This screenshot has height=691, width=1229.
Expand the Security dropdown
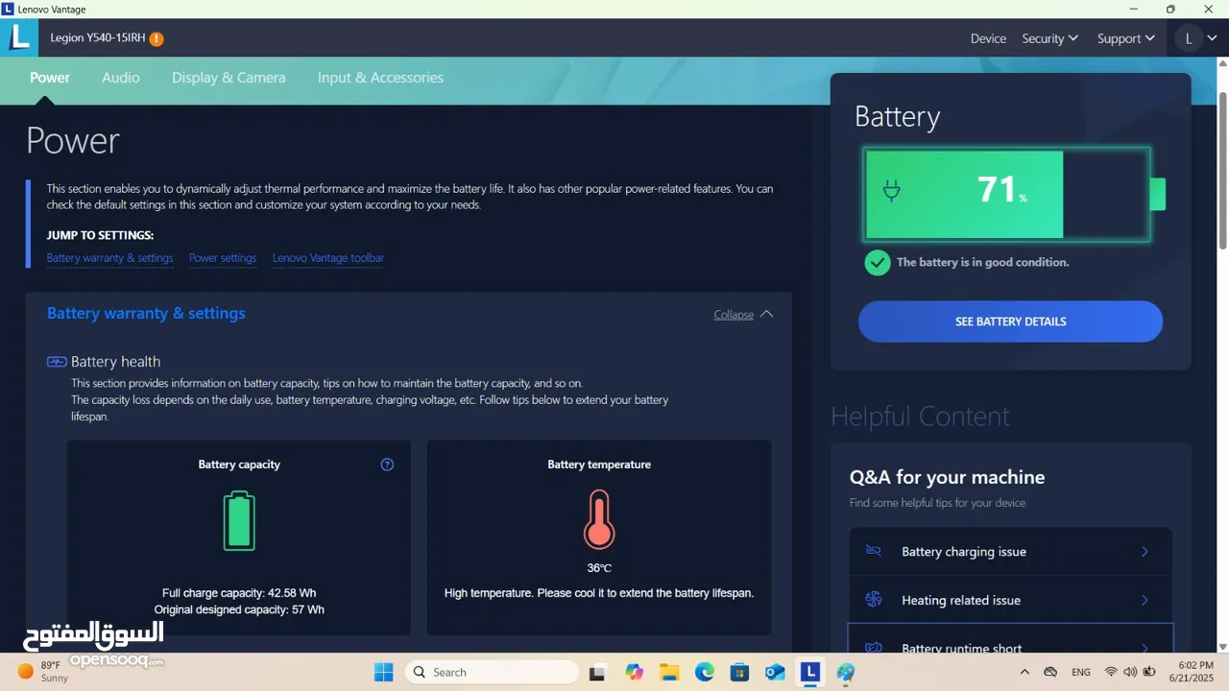pyautogui.click(x=1049, y=38)
